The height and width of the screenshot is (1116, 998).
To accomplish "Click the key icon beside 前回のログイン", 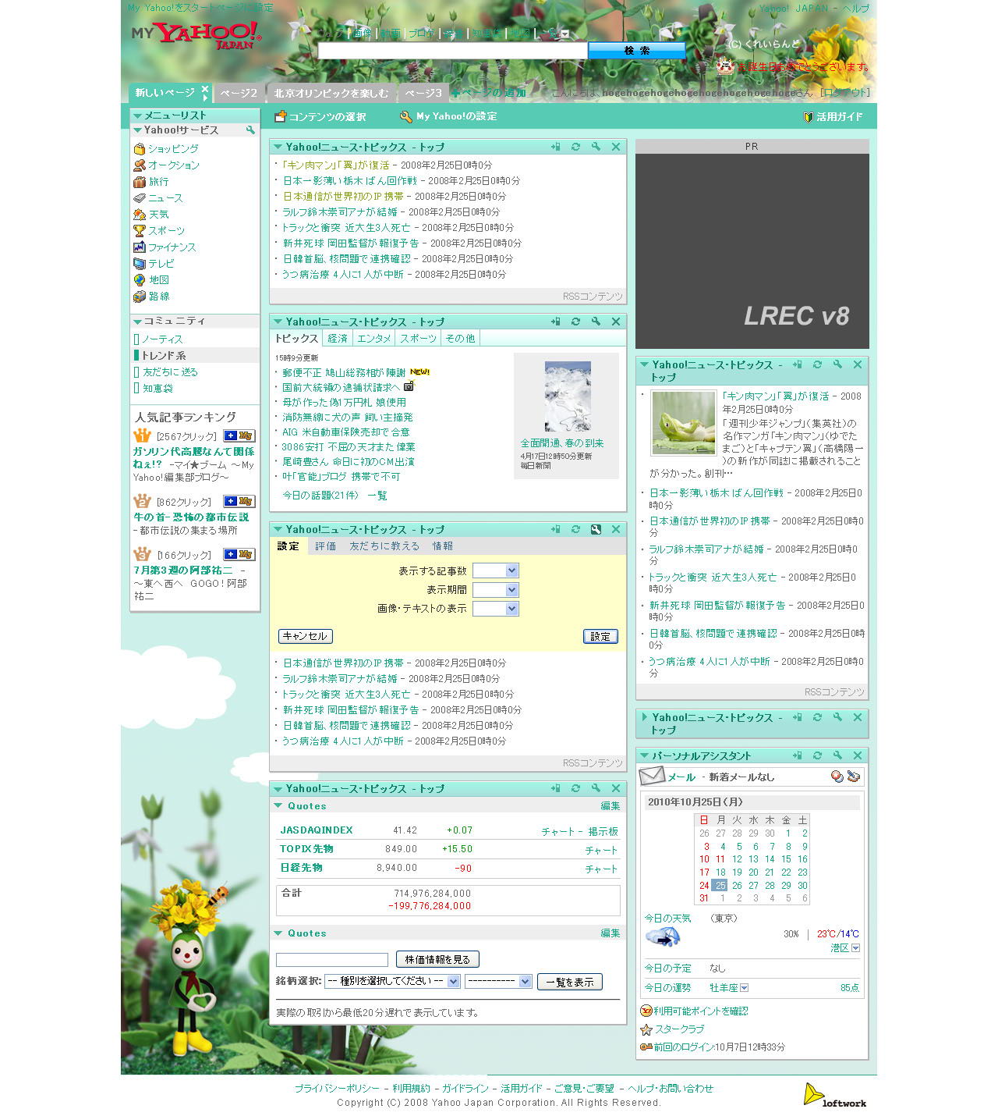I will pos(646,1047).
